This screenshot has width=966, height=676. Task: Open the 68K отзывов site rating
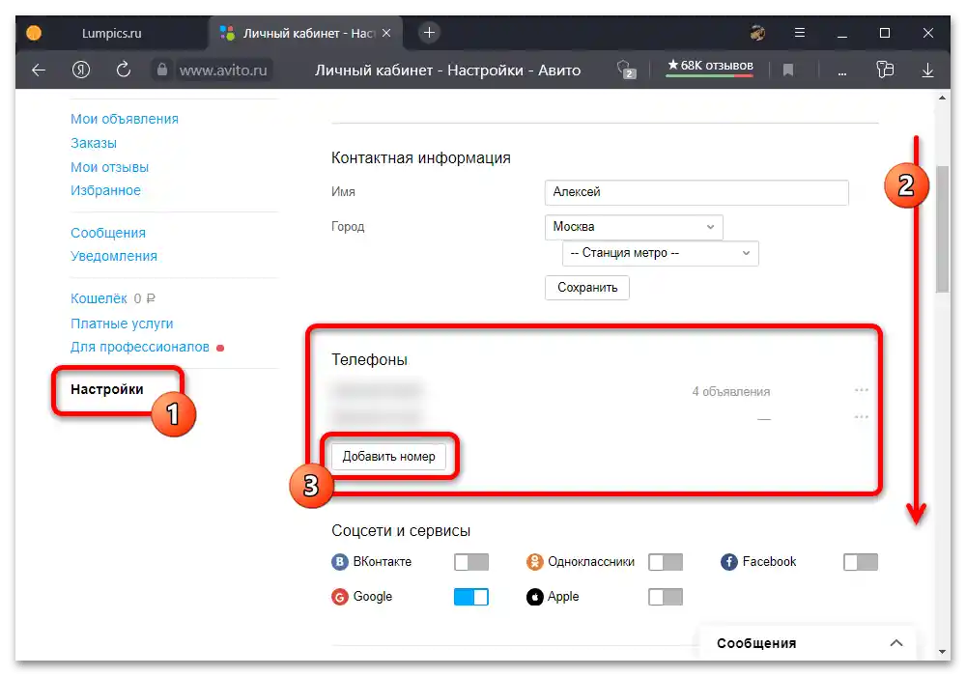(710, 66)
